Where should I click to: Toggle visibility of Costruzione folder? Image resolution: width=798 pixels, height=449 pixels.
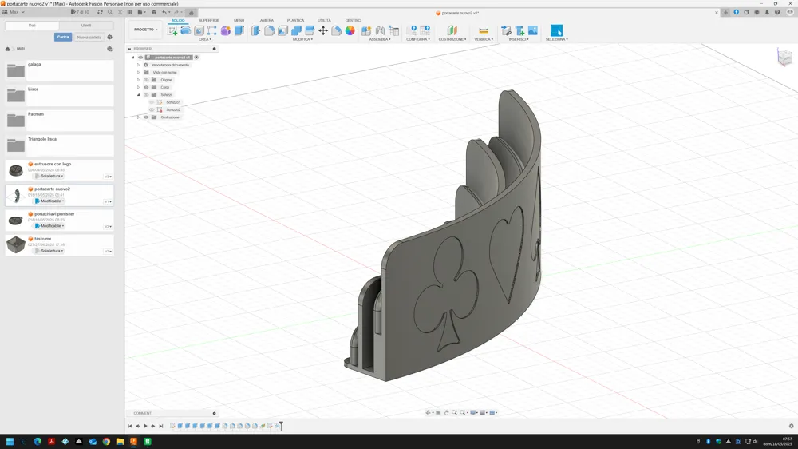coord(146,117)
